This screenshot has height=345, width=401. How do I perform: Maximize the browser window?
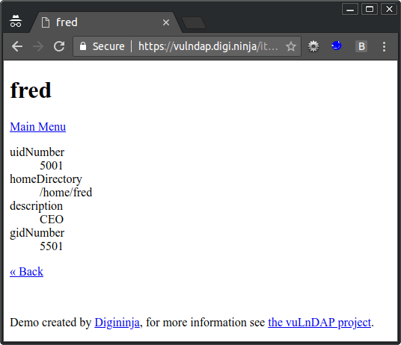tap(370, 10)
